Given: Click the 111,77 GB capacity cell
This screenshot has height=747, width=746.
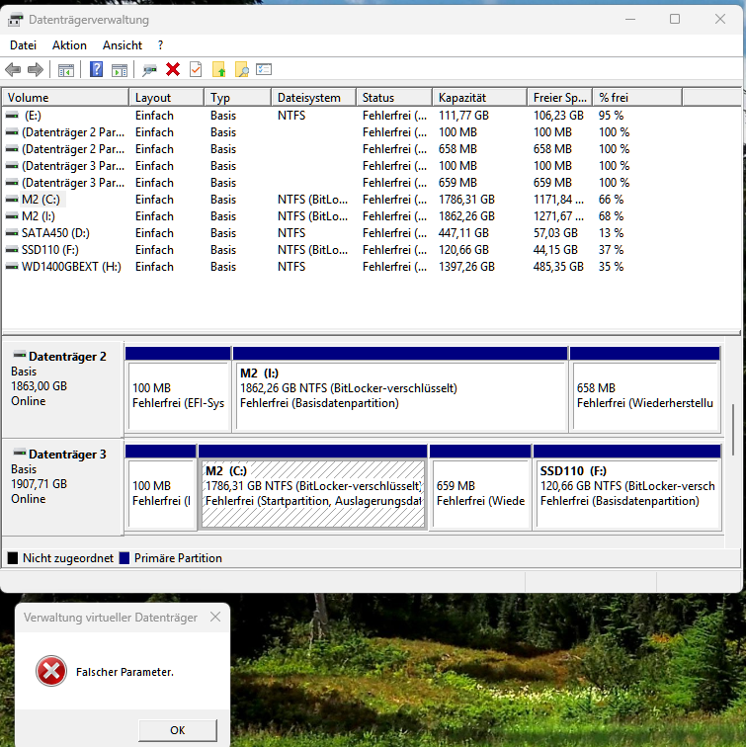Looking at the screenshot, I should 463,116.
